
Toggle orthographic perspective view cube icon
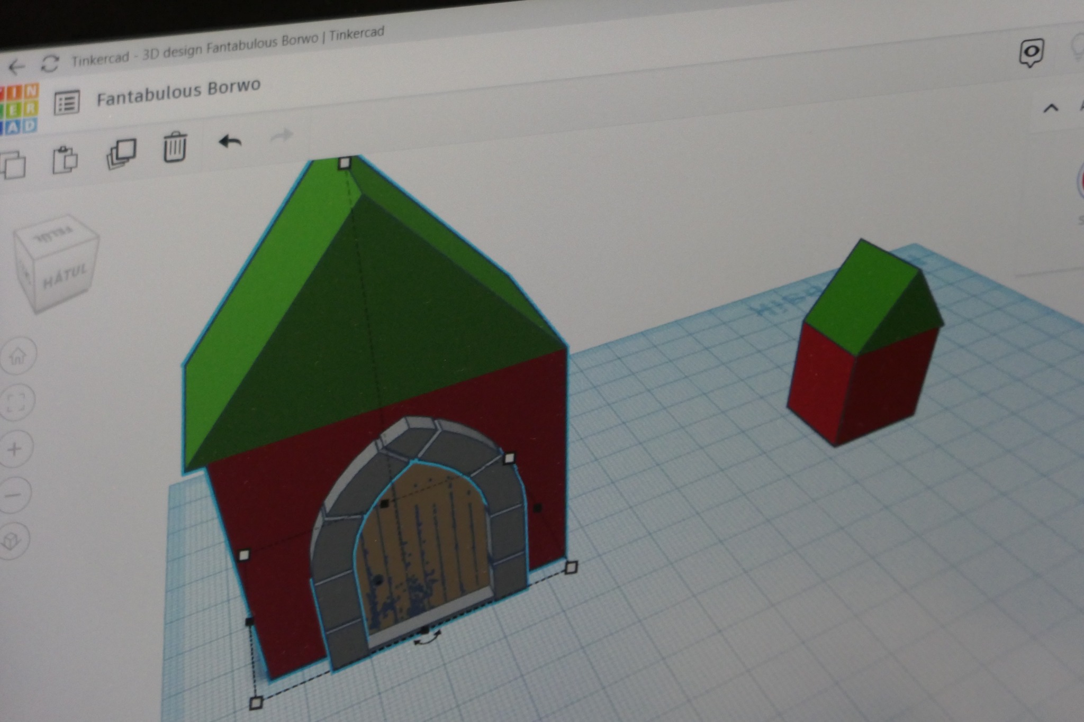click(12, 541)
